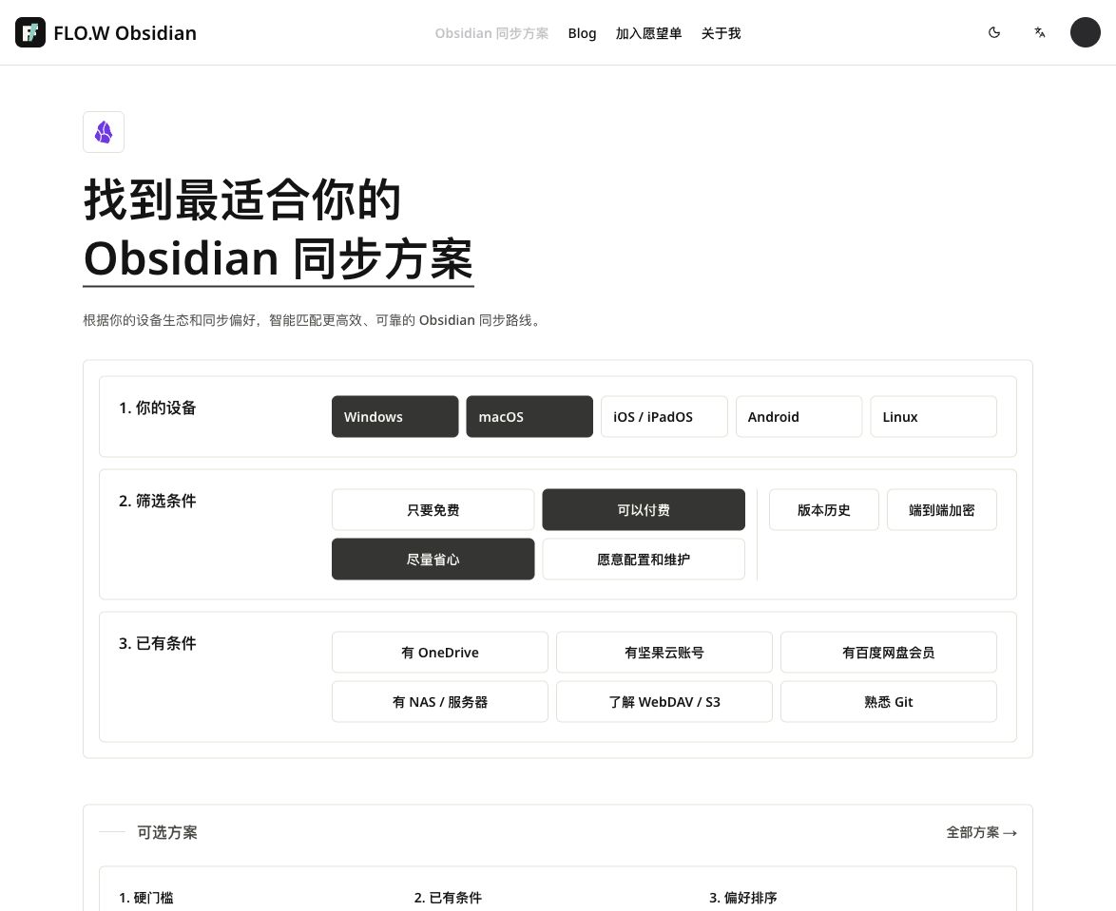Image resolution: width=1116 pixels, height=911 pixels.
Task: Go to the Blog page
Action: 582,33
